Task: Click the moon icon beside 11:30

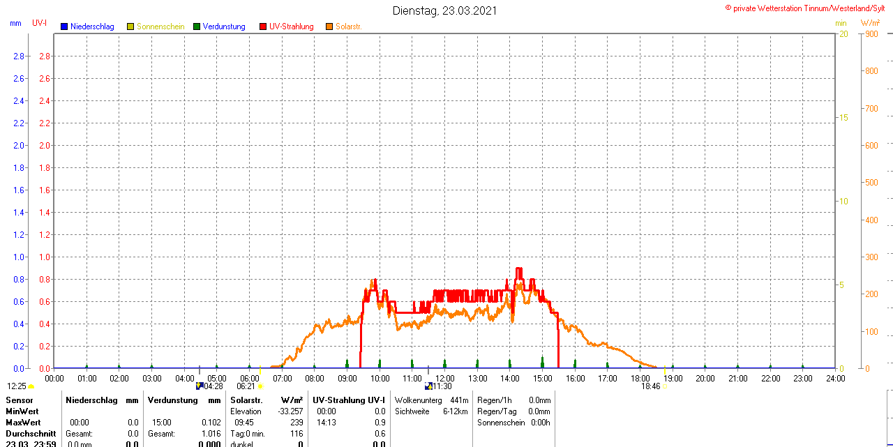Action: tap(428, 386)
